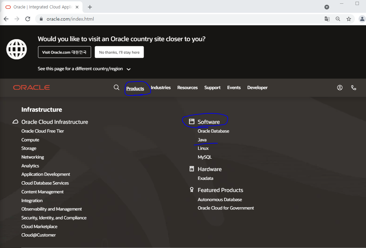Open the Chrome profile avatar
This screenshot has width=366, height=248.
click(362, 19)
